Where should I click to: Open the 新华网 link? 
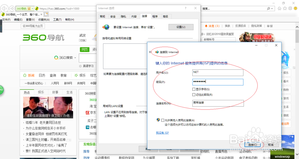pyautogui.click(x=68, y=83)
